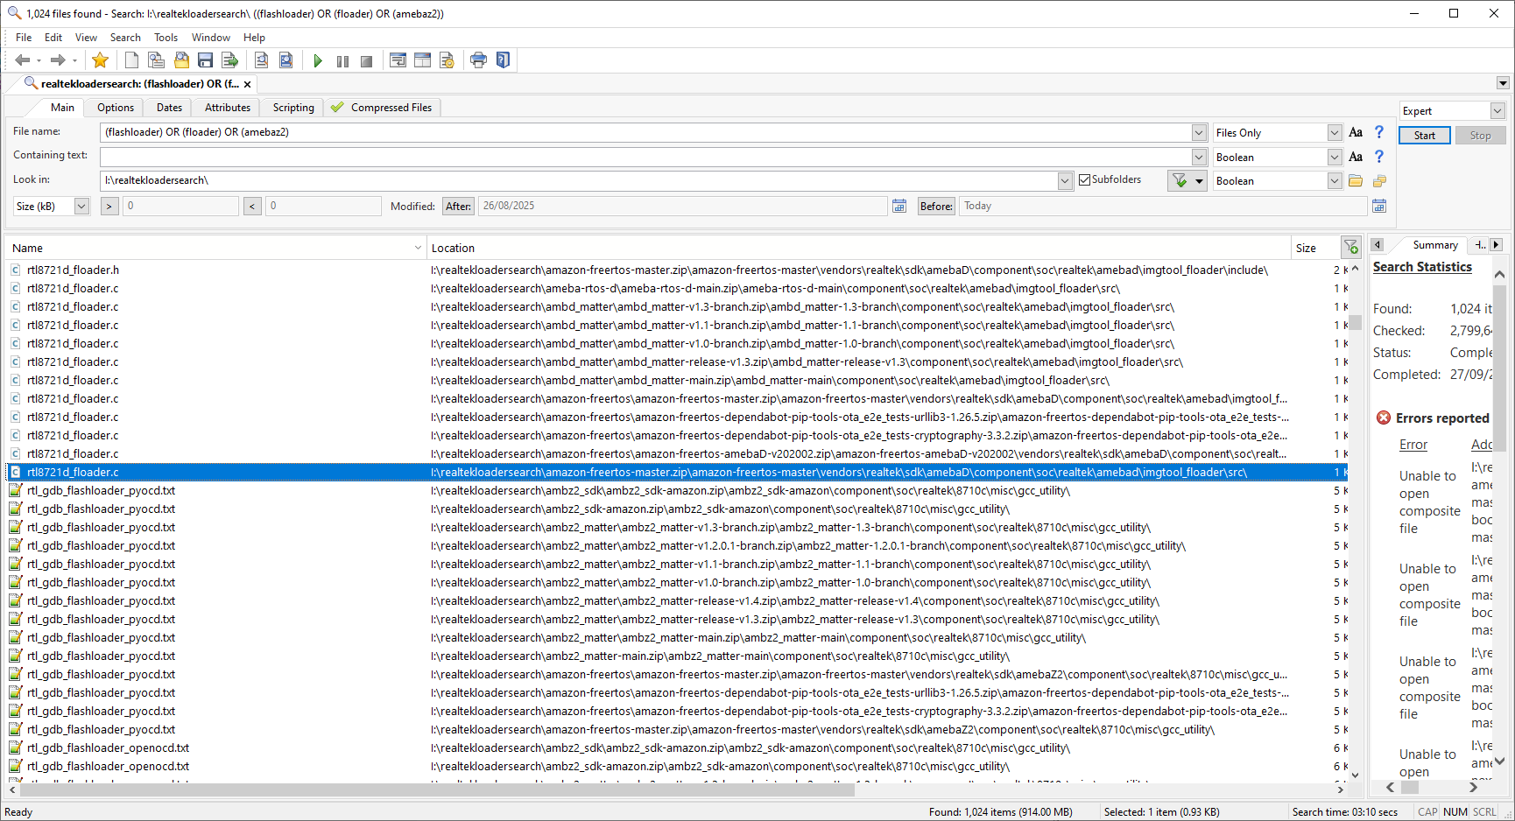The image size is (1515, 821).
Task: Pause search using pause toolbar icon
Action: (342, 60)
